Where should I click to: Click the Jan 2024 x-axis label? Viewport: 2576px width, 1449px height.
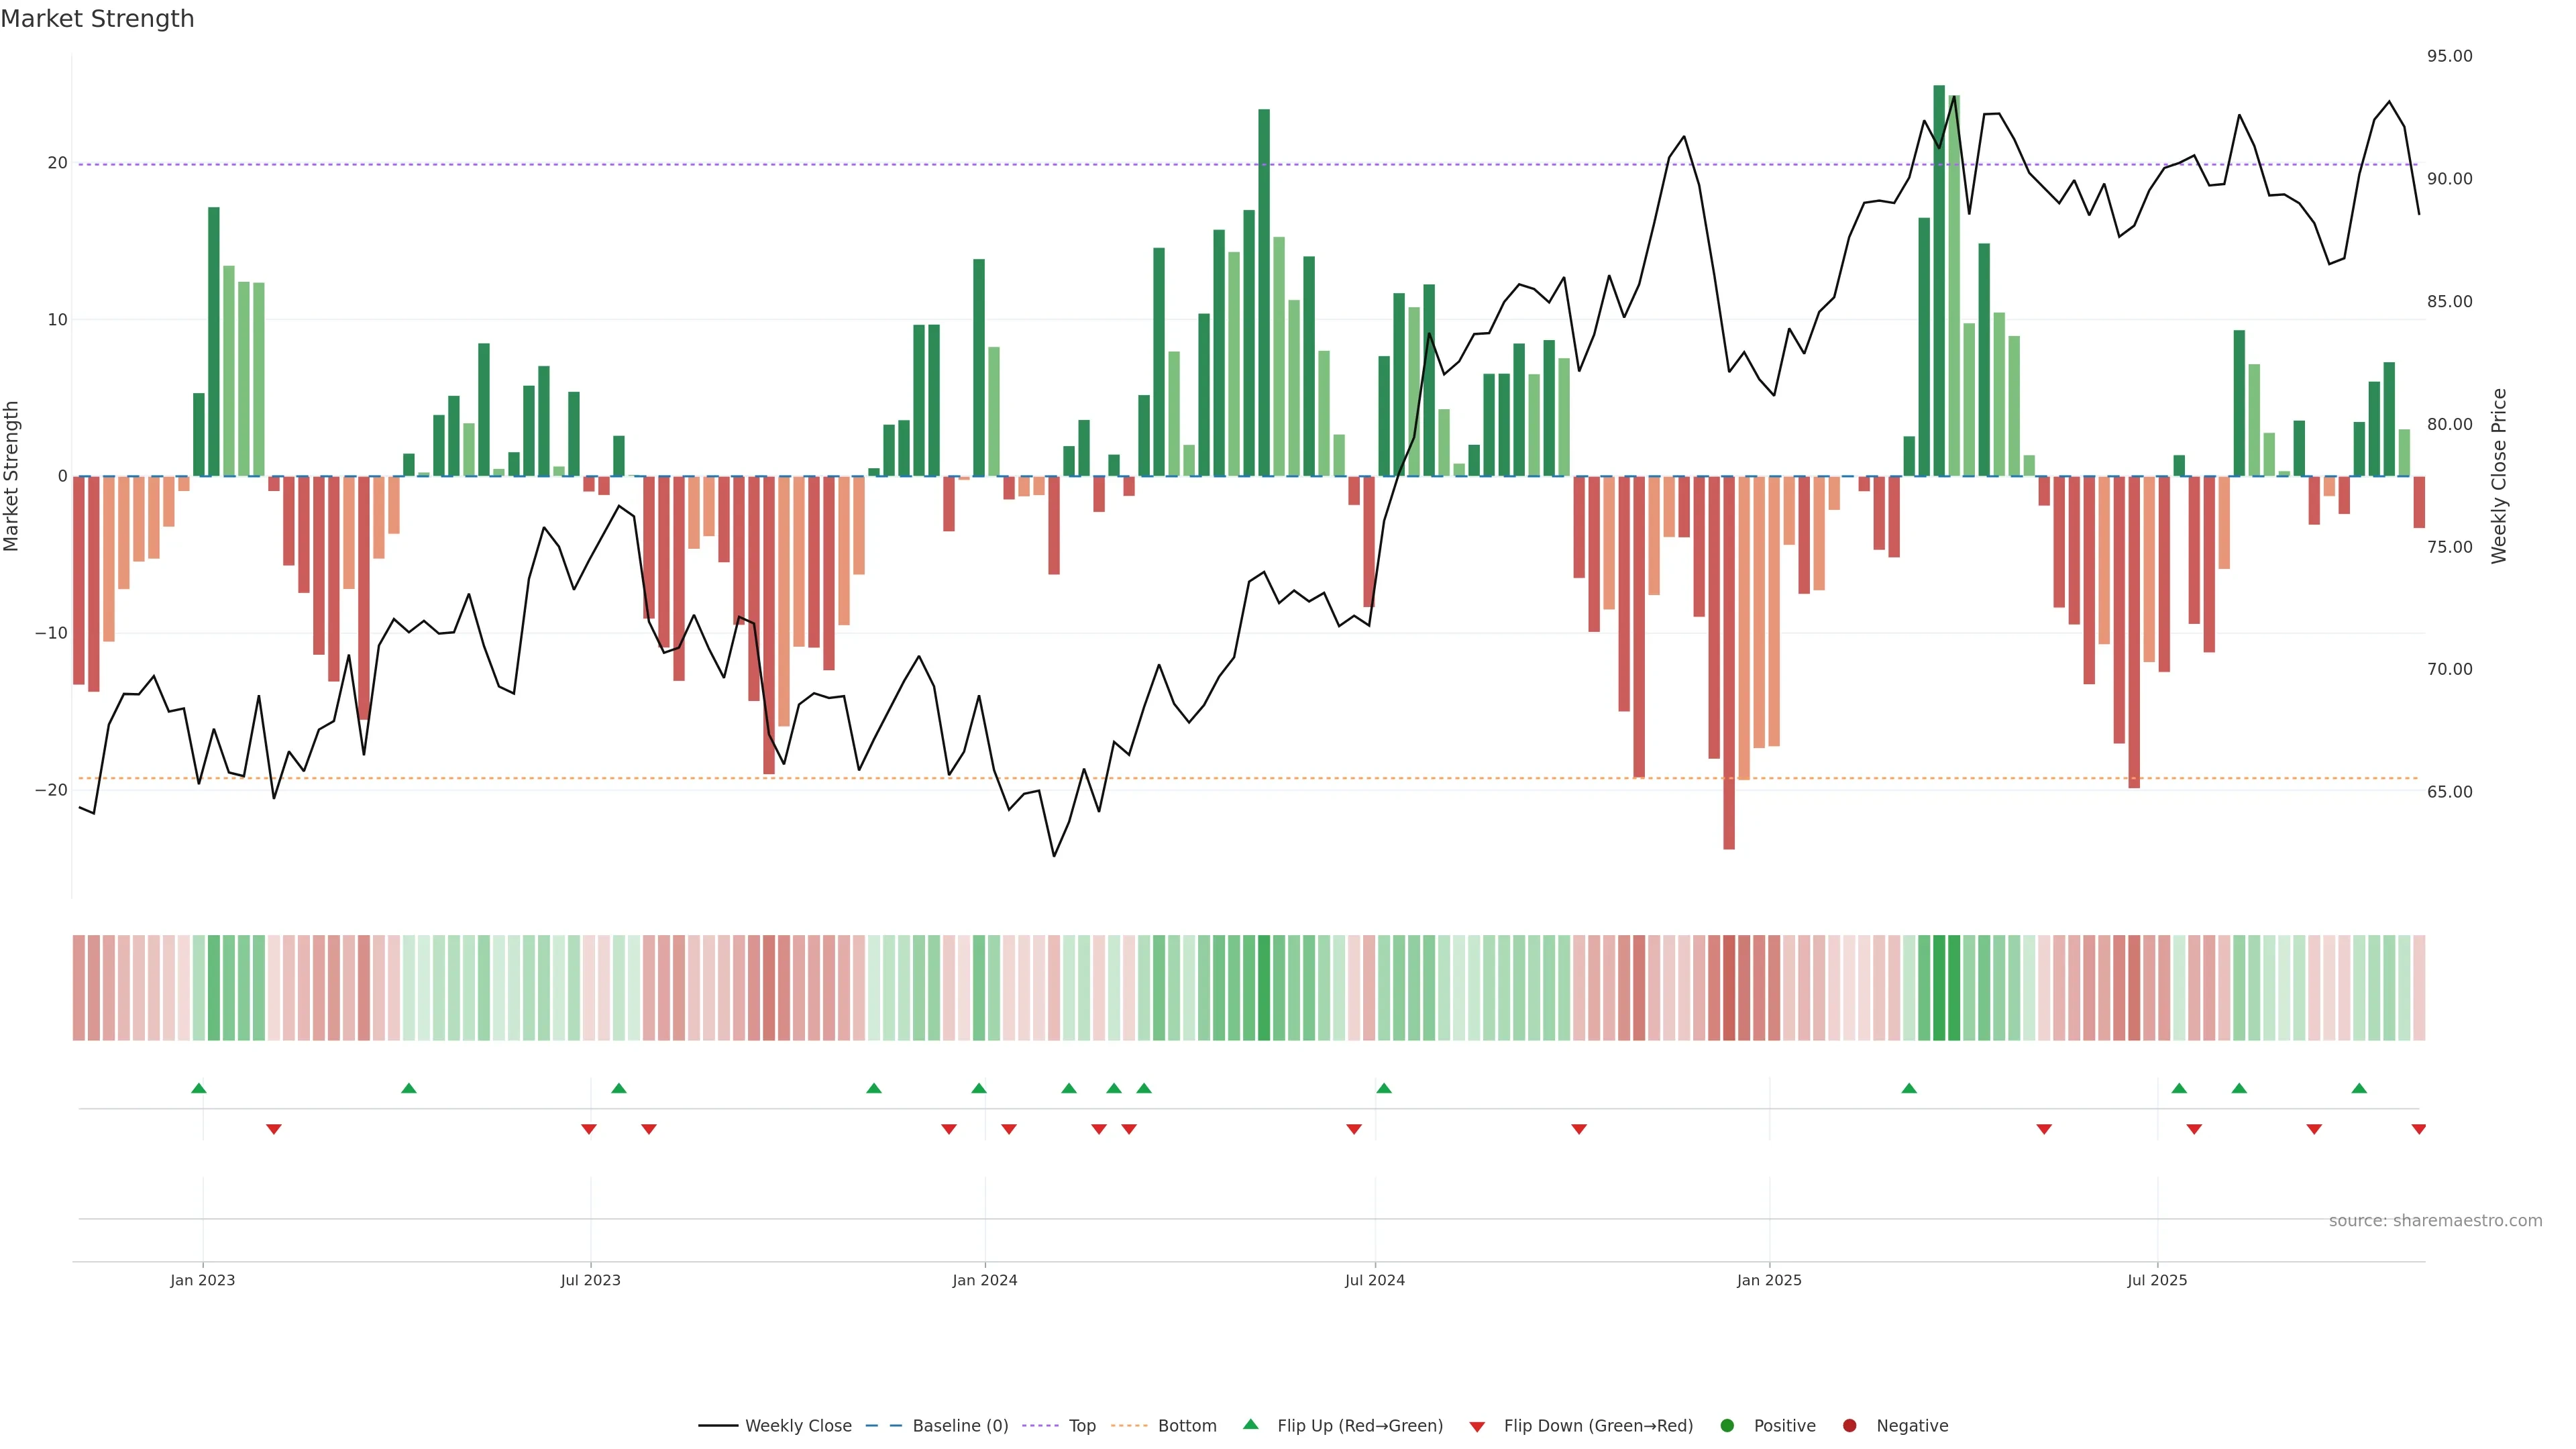(x=984, y=1280)
